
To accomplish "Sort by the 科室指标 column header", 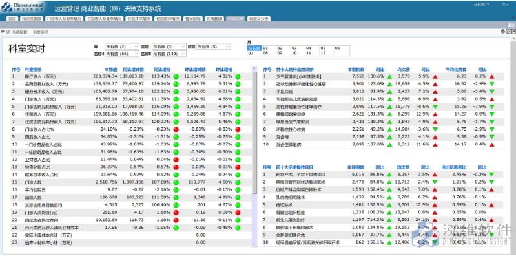I will 33,70.
